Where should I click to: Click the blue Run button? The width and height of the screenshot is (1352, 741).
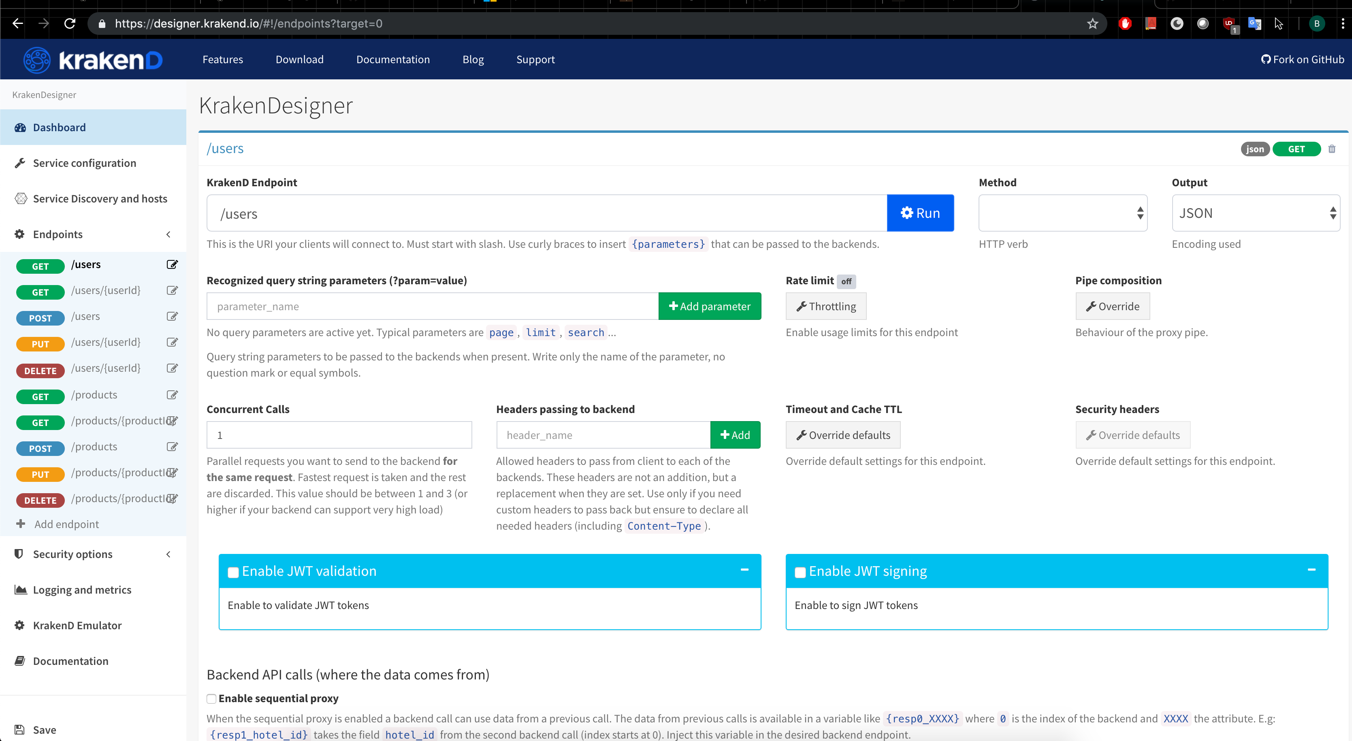point(920,213)
